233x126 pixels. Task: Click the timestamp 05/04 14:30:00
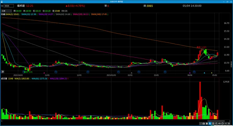[192, 6]
